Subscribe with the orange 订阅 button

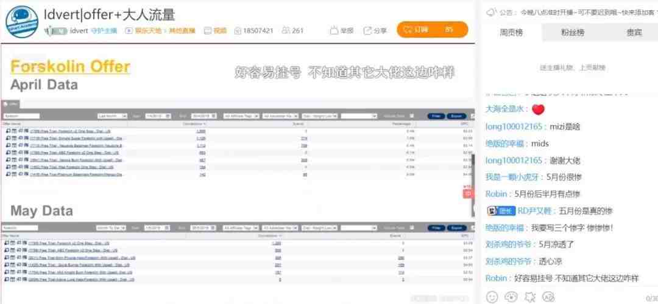point(432,30)
